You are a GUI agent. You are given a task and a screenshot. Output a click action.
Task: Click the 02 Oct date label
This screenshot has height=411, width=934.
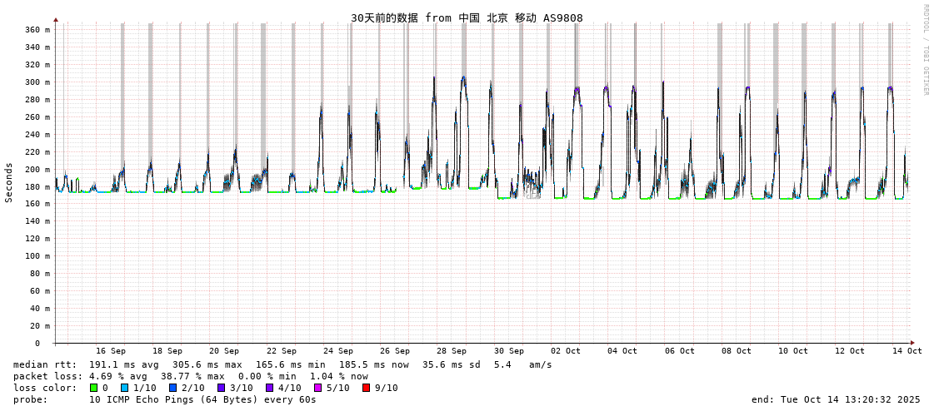(x=566, y=351)
